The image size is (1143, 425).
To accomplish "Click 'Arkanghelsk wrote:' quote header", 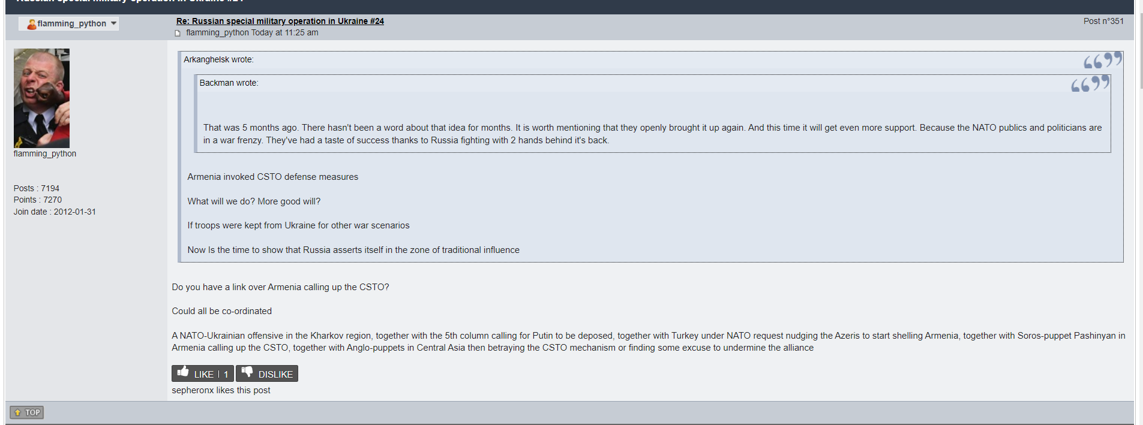I will coord(218,59).
